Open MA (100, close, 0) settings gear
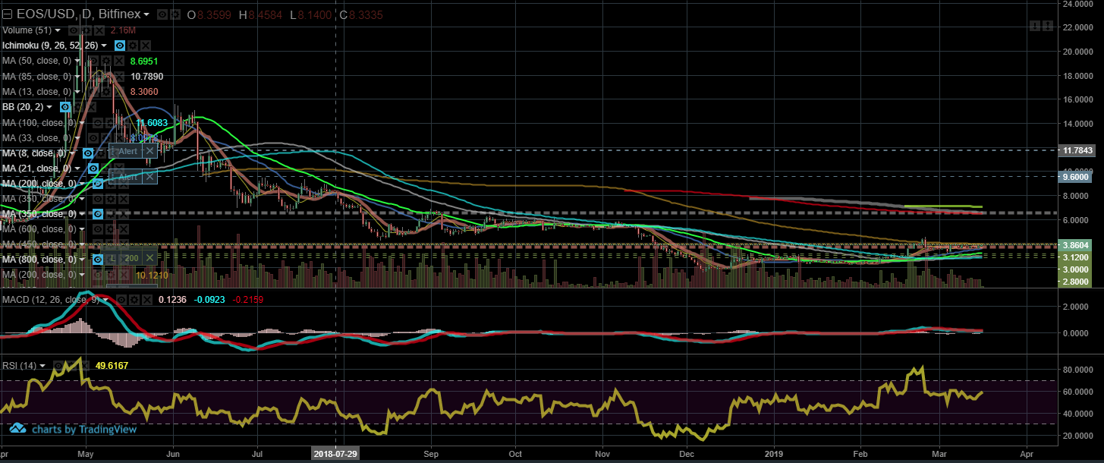Viewport: 1104px width, 463px height. point(110,122)
